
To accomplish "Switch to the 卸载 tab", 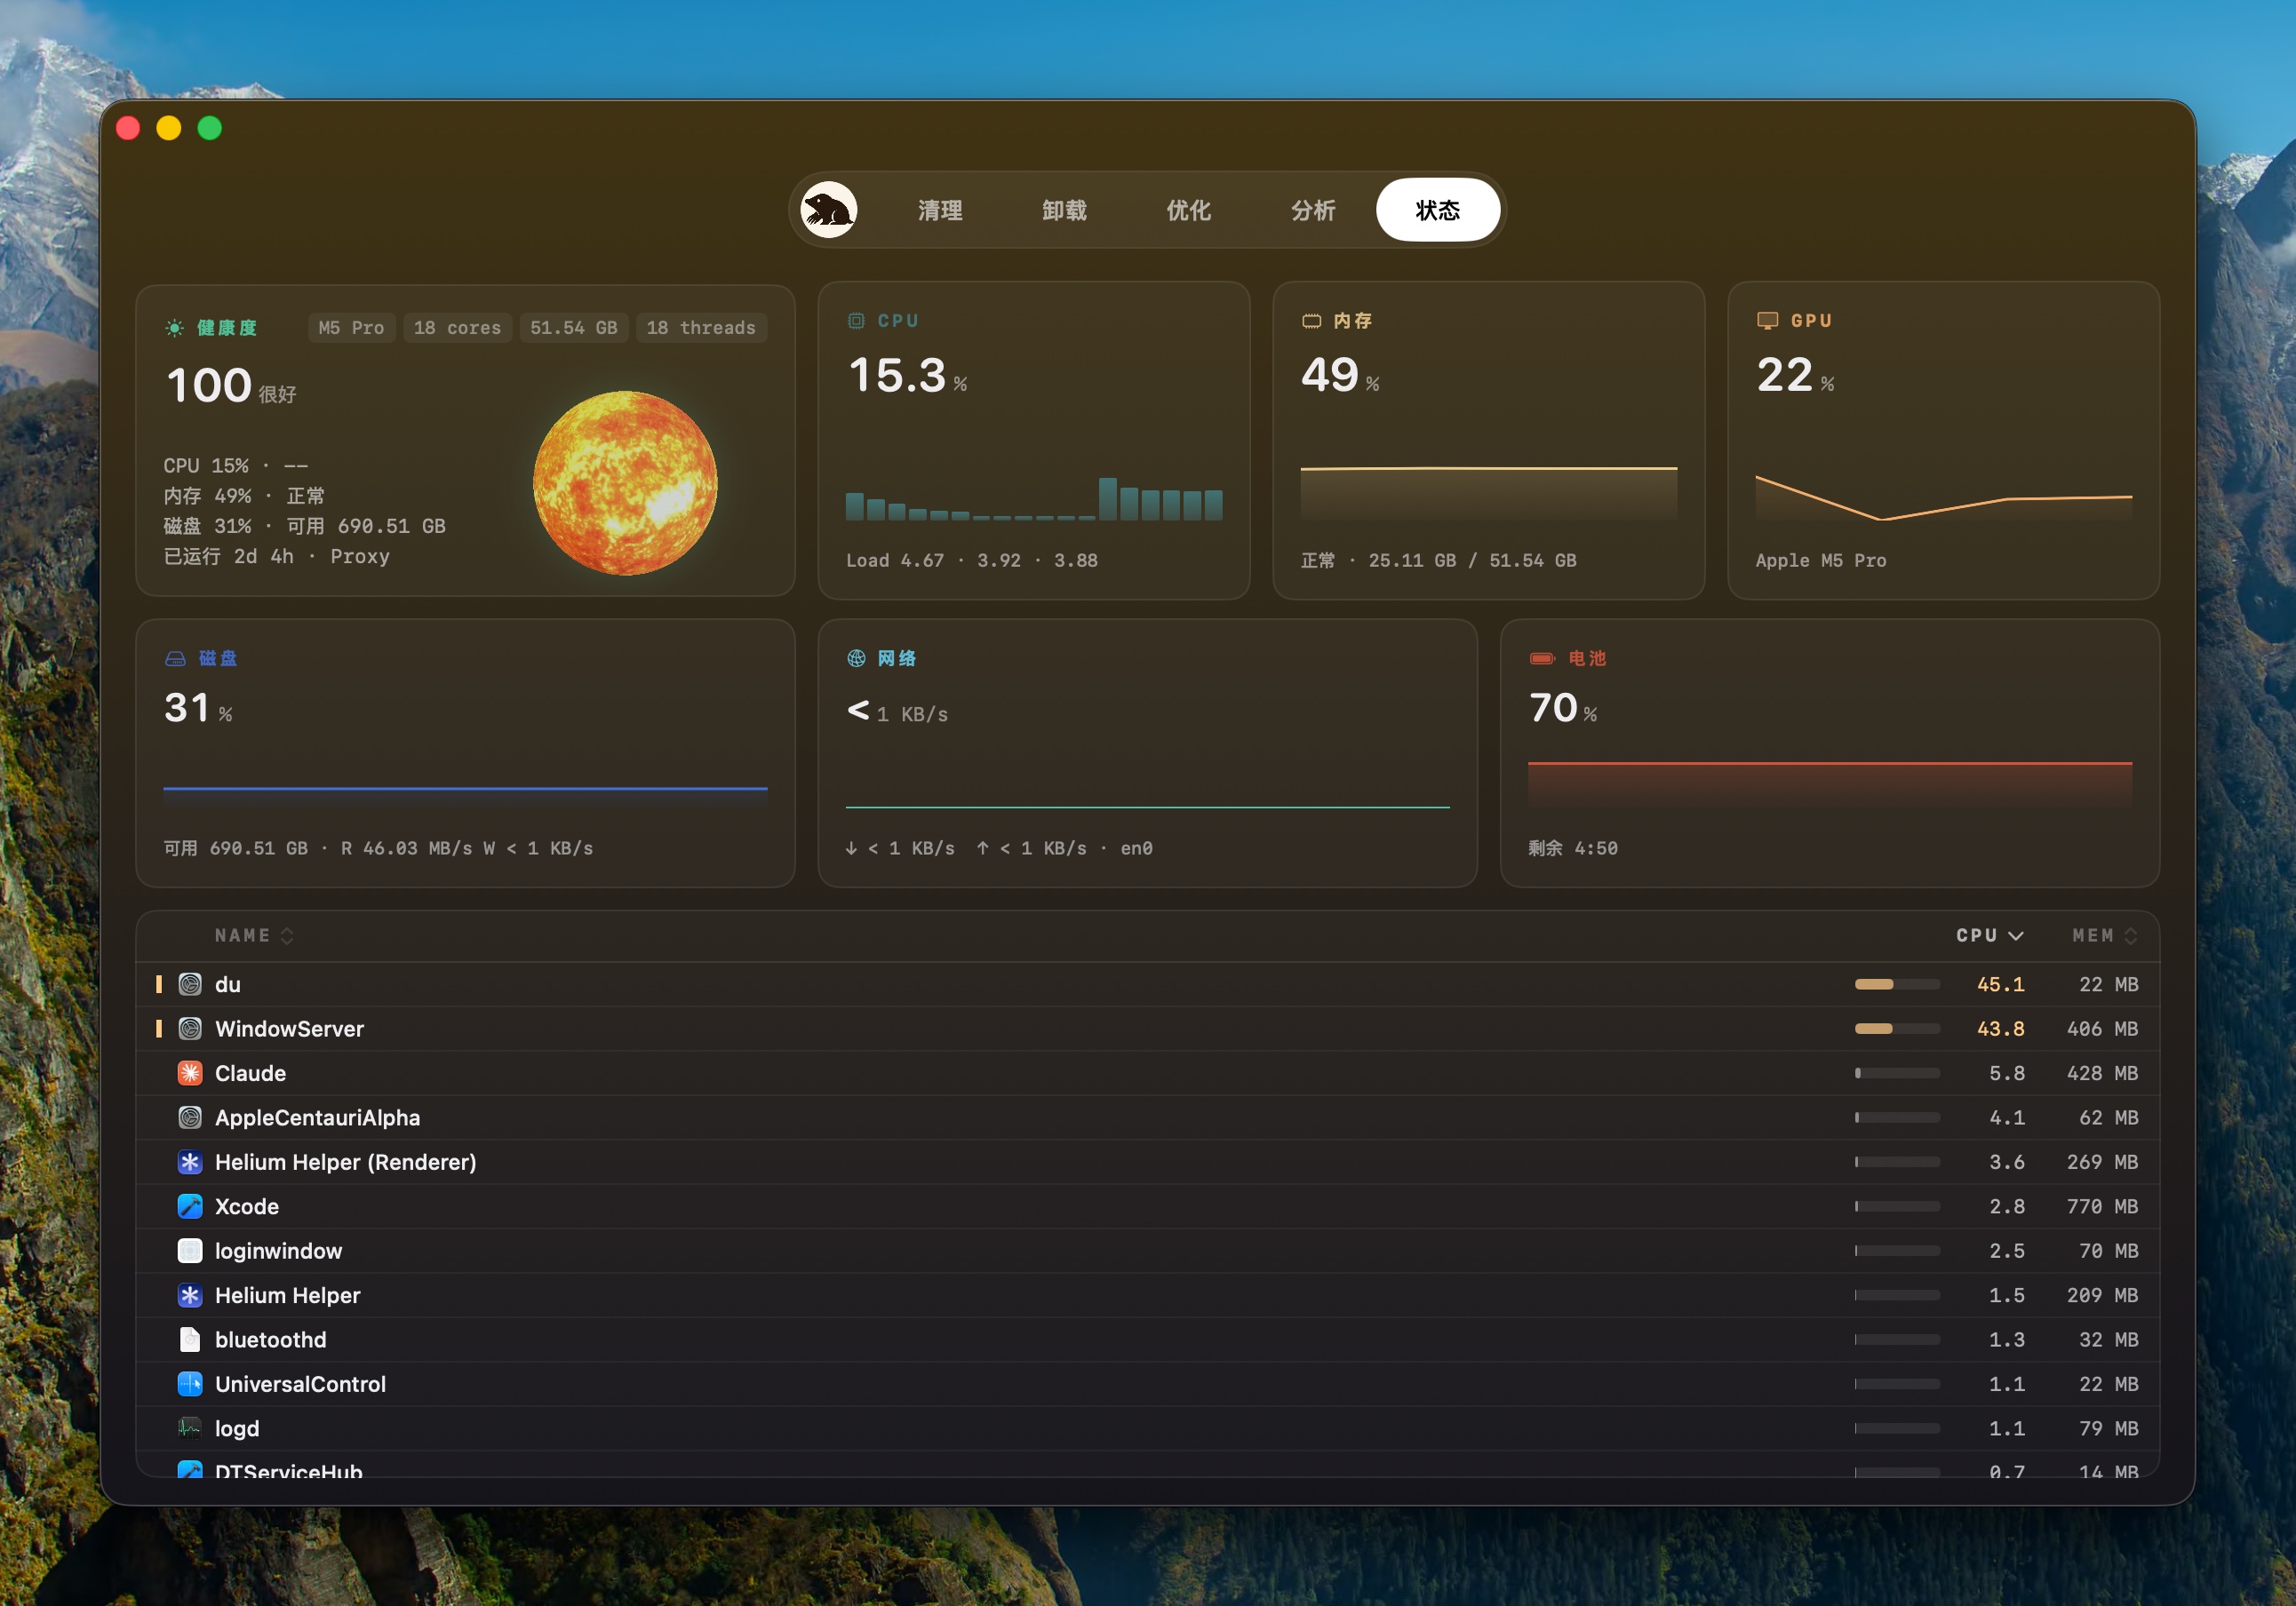I will [1064, 210].
